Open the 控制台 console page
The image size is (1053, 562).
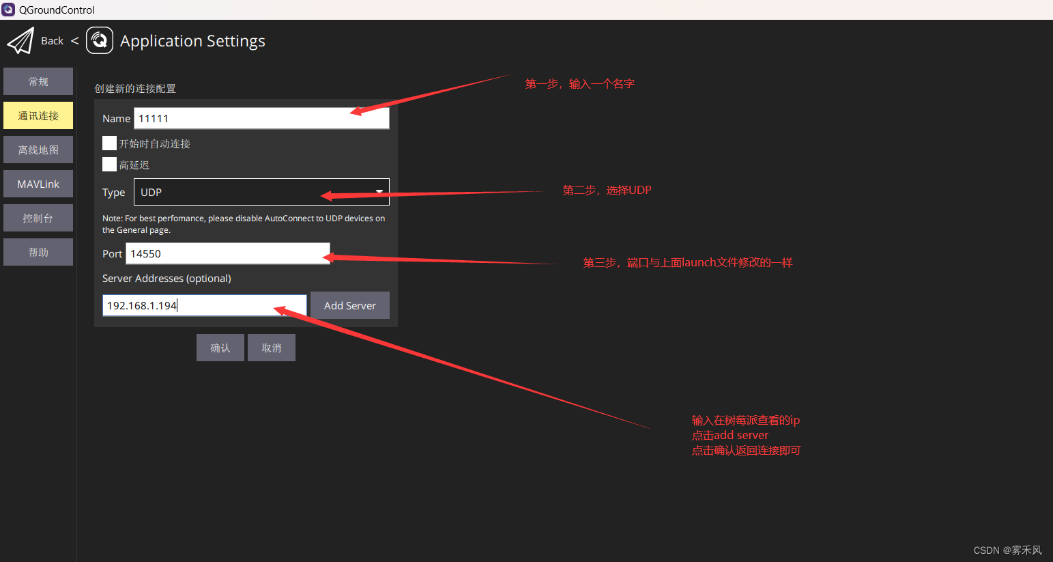click(x=38, y=217)
